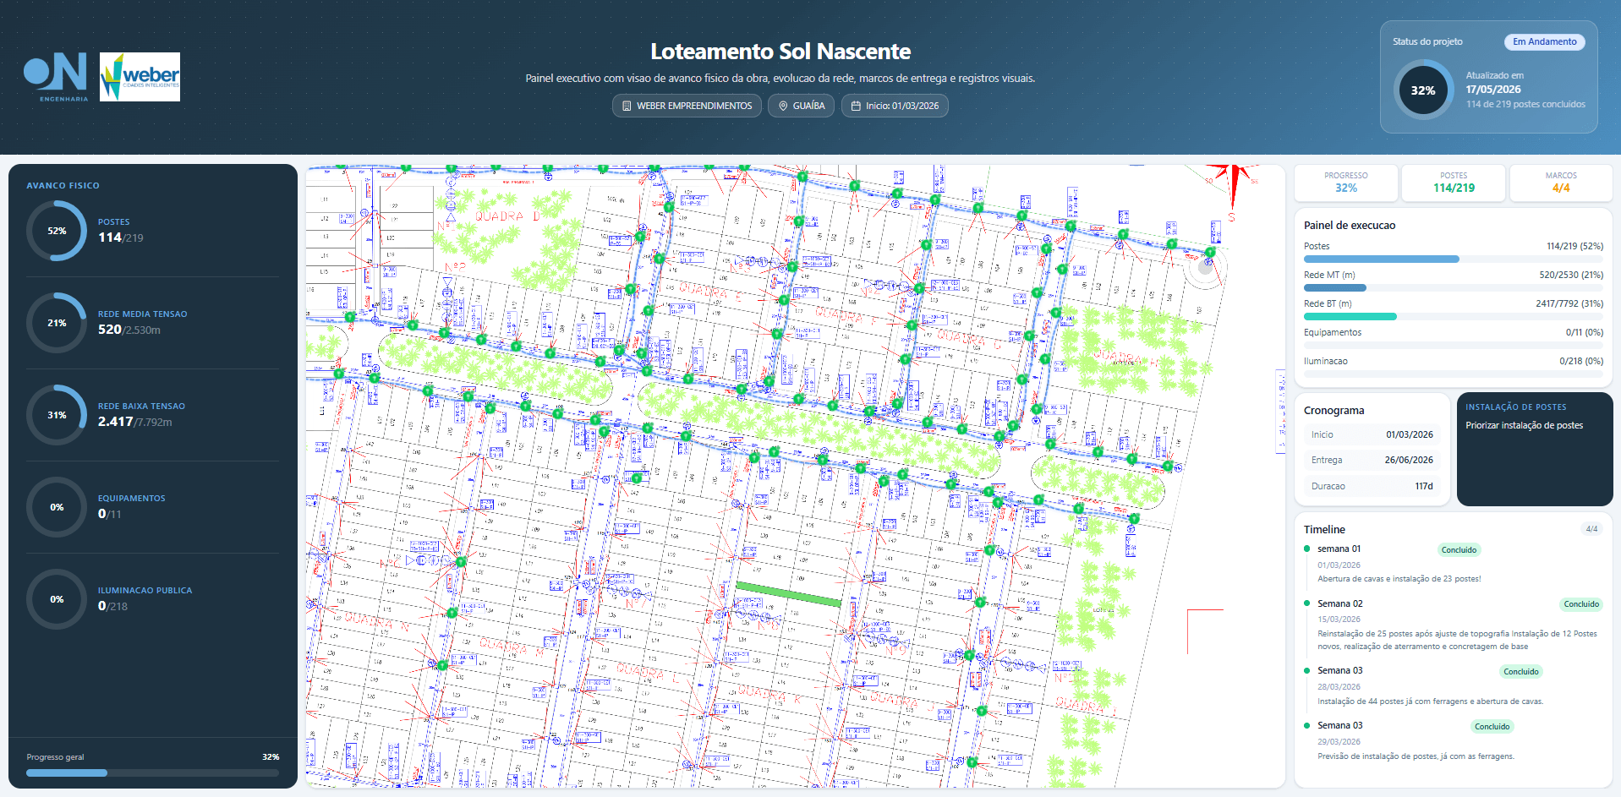Click the semana 01 timeline marker dot
The height and width of the screenshot is (797, 1621).
click(x=1307, y=549)
